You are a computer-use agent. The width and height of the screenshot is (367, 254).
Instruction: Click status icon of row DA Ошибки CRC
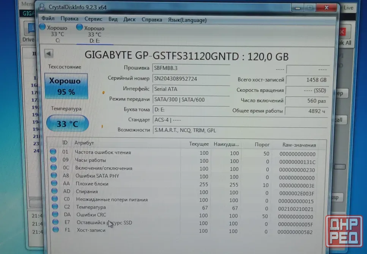(x=55, y=214)
